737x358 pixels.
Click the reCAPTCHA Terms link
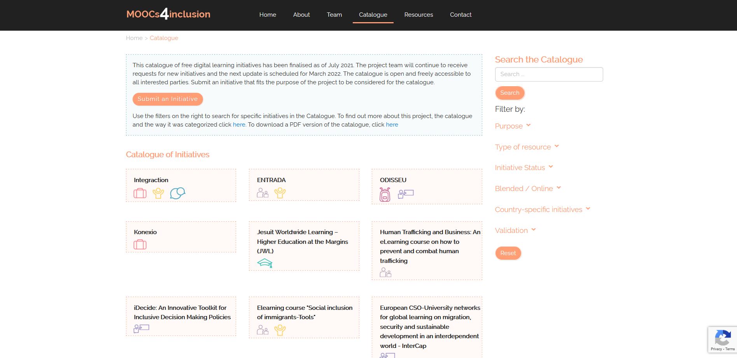tap(730, 349)
